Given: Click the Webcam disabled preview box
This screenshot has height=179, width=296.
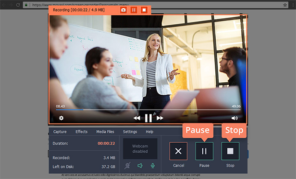Looking at the screenshot, I should tap(140, 149).
